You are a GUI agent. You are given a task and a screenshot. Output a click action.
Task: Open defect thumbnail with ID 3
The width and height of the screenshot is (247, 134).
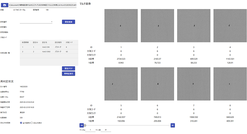(194, 26)
